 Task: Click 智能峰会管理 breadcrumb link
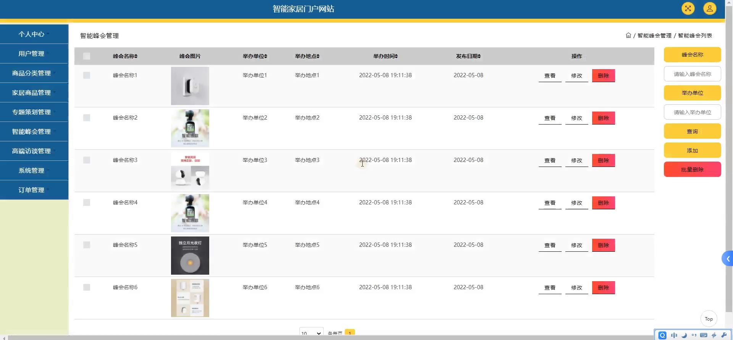pos(654,36)
